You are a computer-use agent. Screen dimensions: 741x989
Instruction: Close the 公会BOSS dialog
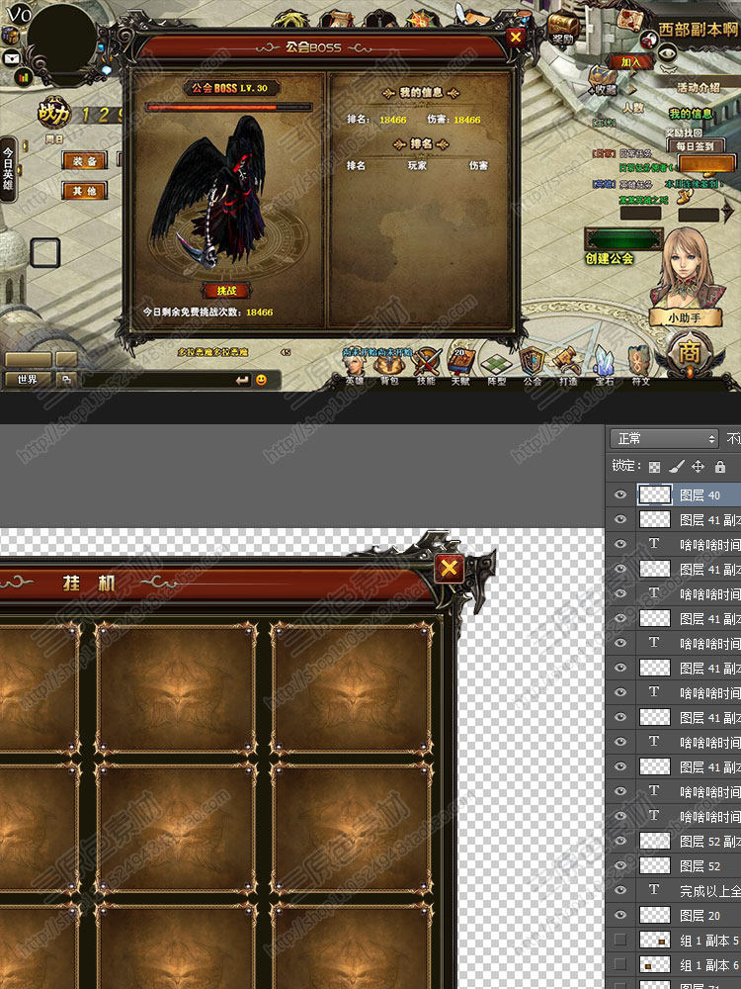(516, 38)
